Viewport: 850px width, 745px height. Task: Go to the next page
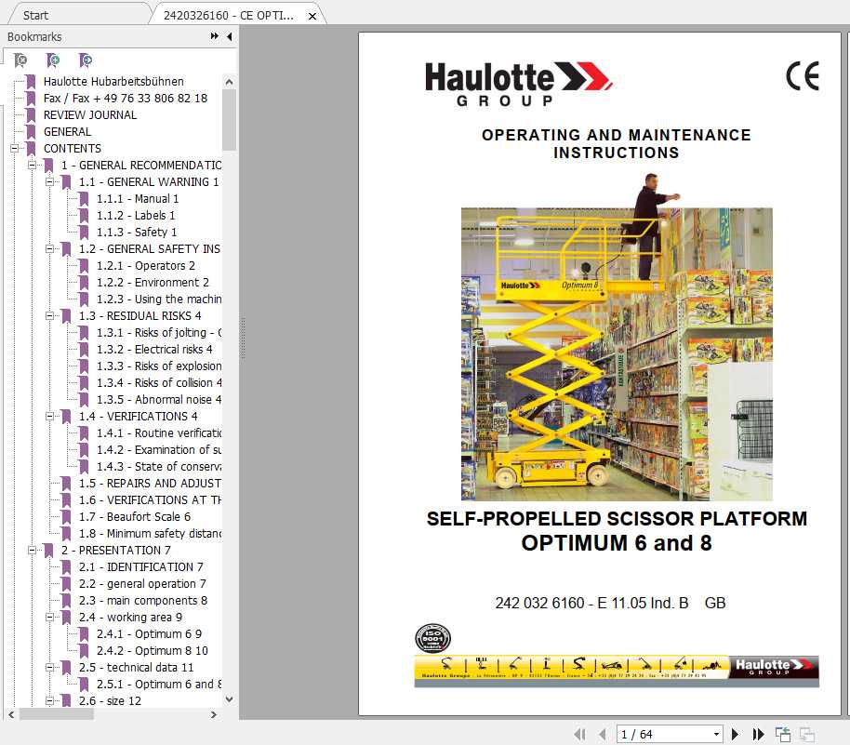[735, 734]
